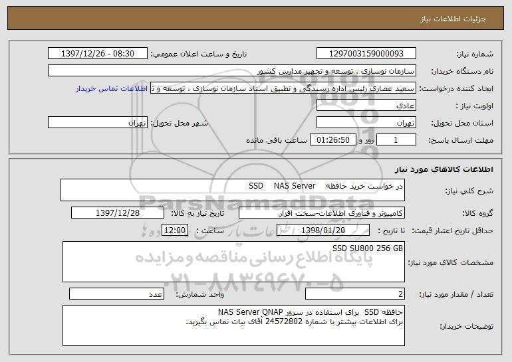
Task: Select the label حداقل تاریخ اعتبار قیمت
Action: (x=452, y=231)
